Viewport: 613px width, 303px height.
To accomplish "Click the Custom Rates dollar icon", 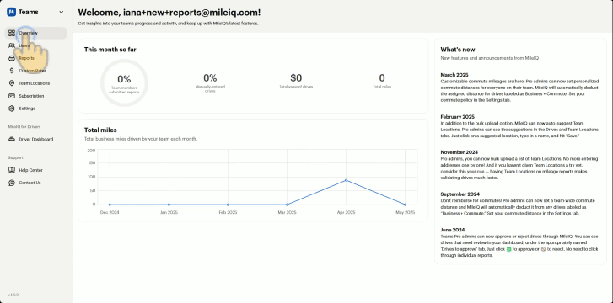I will (12, 71).
